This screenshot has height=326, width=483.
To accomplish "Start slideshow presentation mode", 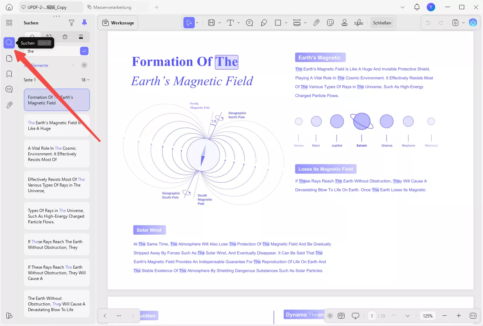I will pos(356,316).
